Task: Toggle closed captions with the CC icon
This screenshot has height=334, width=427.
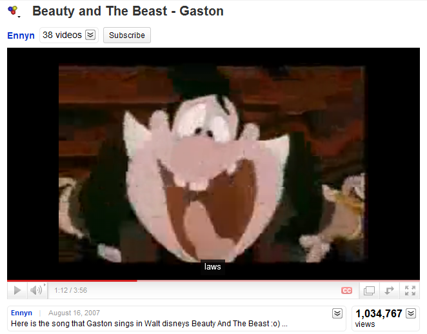Action: 346,290
